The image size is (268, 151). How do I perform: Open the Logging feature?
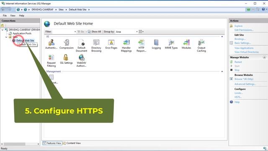[x=156, y=44]
